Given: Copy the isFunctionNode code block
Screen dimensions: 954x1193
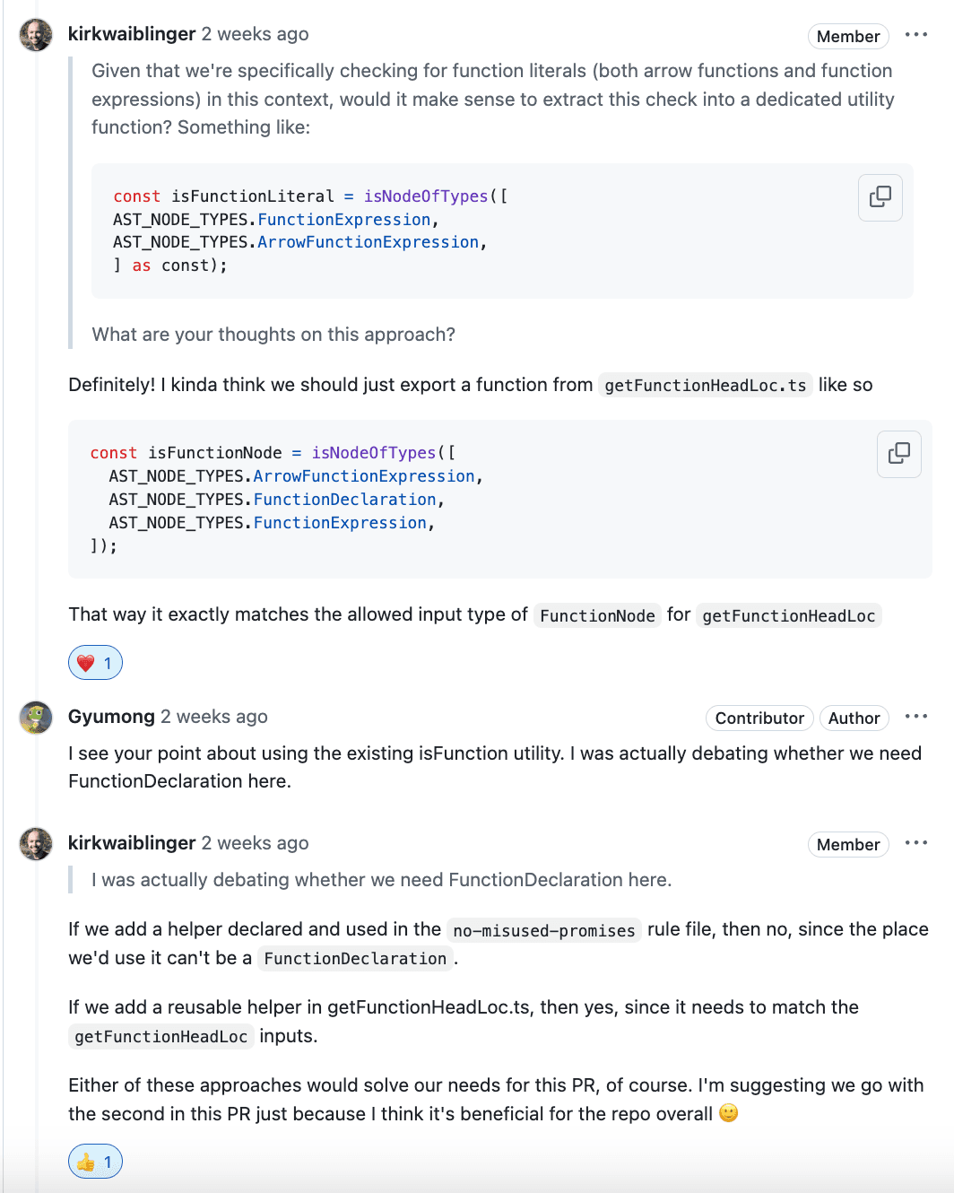Looking at the screenshot, I should (898, 454).
